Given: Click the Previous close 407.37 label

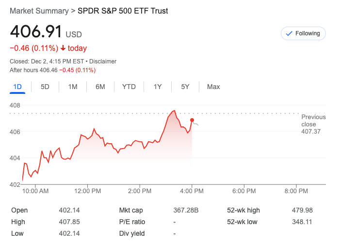Looking at the screenshot, I should 313,124.
